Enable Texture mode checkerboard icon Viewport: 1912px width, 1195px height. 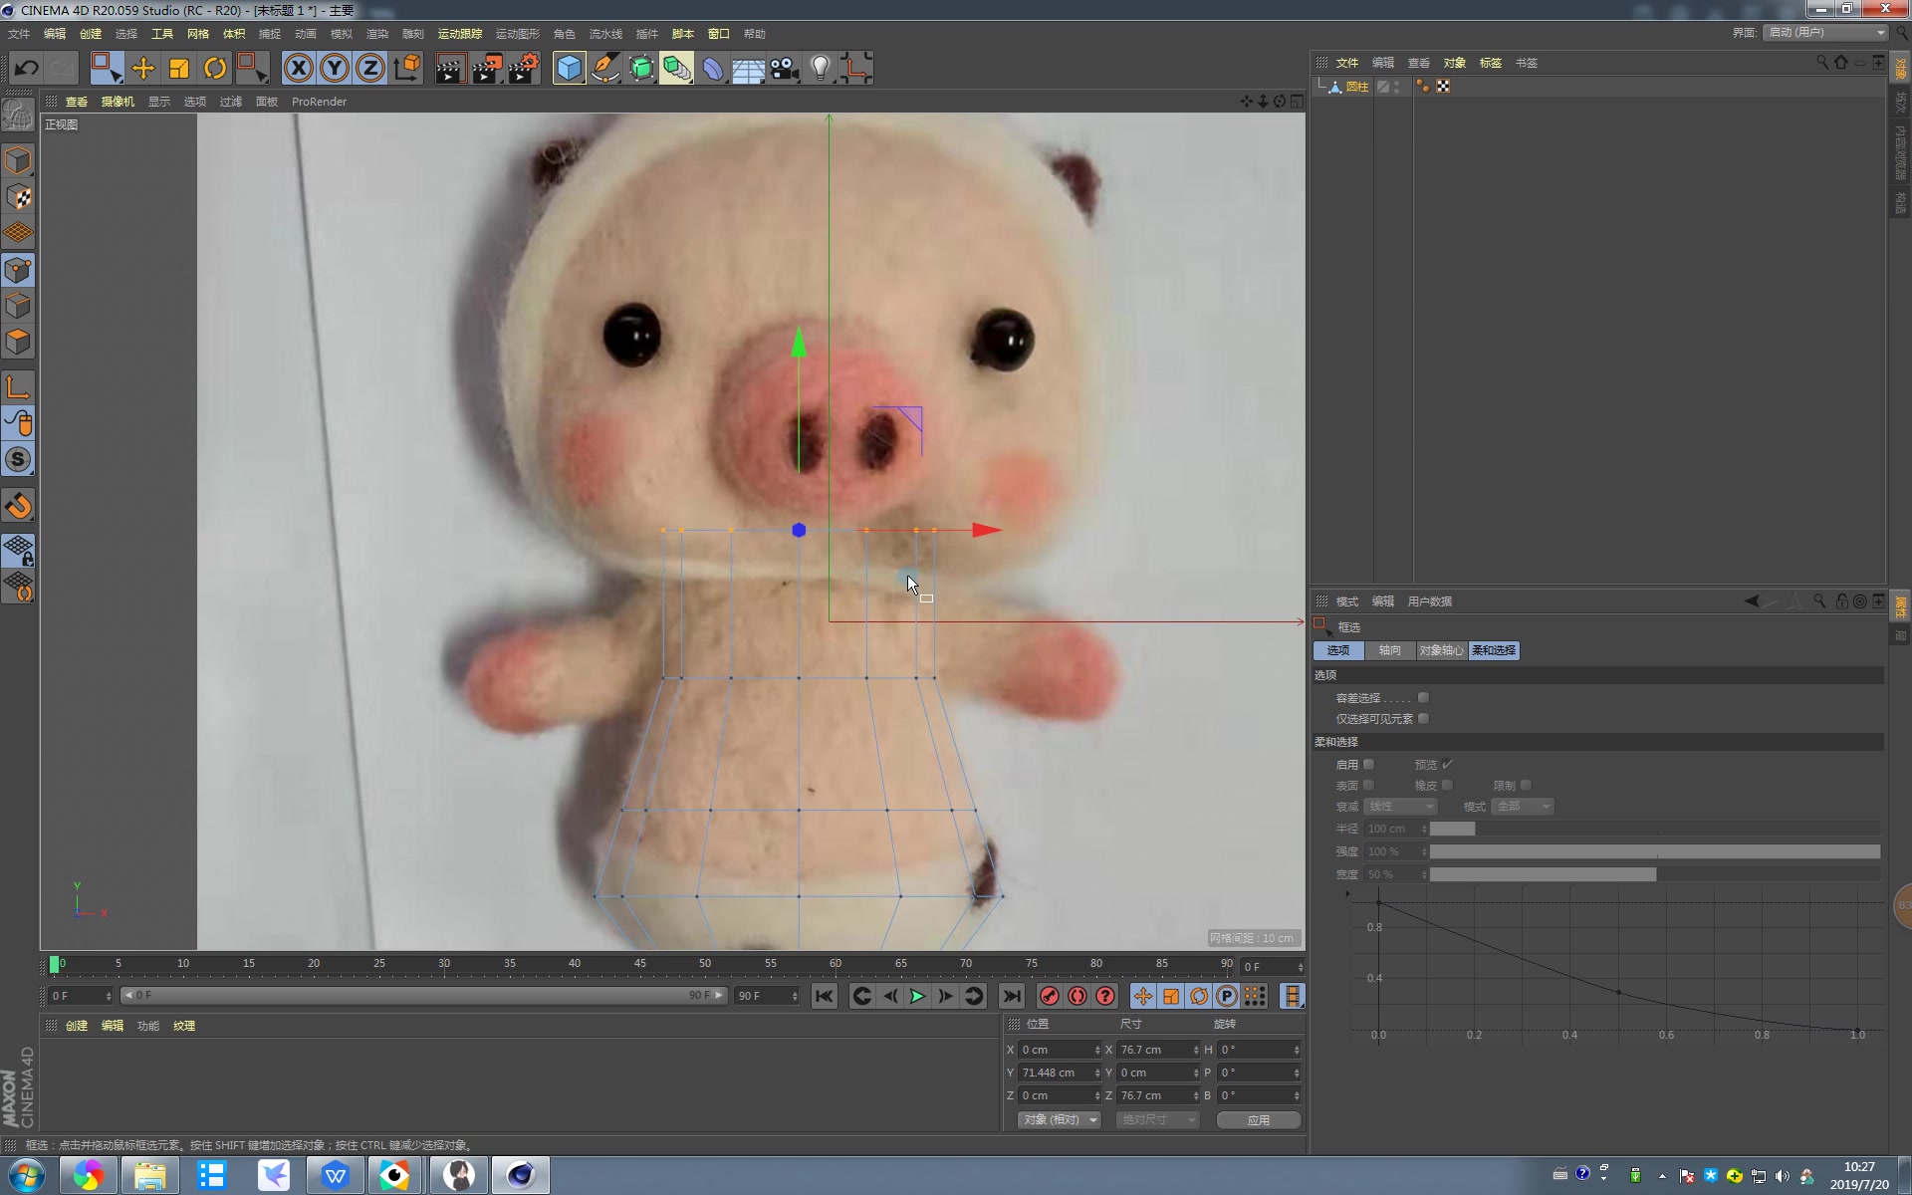coord(18,197)
